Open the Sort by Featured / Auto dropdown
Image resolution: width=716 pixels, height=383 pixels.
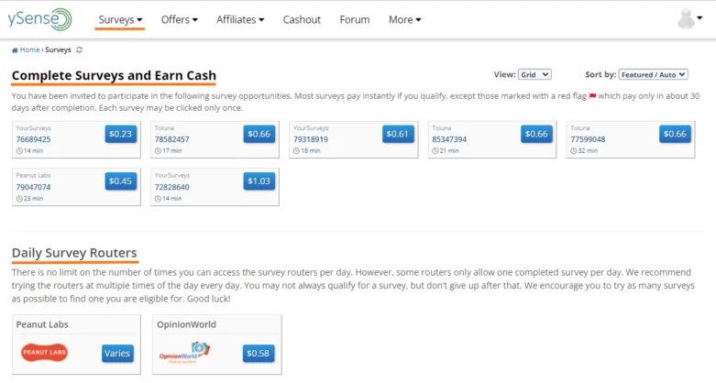click(653, 74)
